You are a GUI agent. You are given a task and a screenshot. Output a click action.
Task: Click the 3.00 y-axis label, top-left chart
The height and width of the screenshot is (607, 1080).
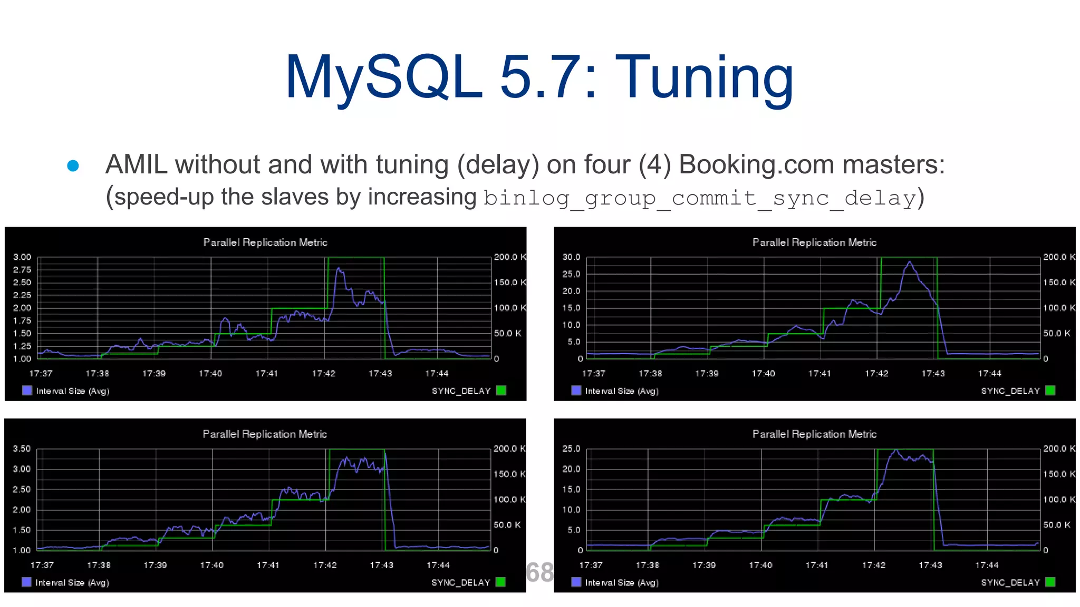click(x=22, y=257)
